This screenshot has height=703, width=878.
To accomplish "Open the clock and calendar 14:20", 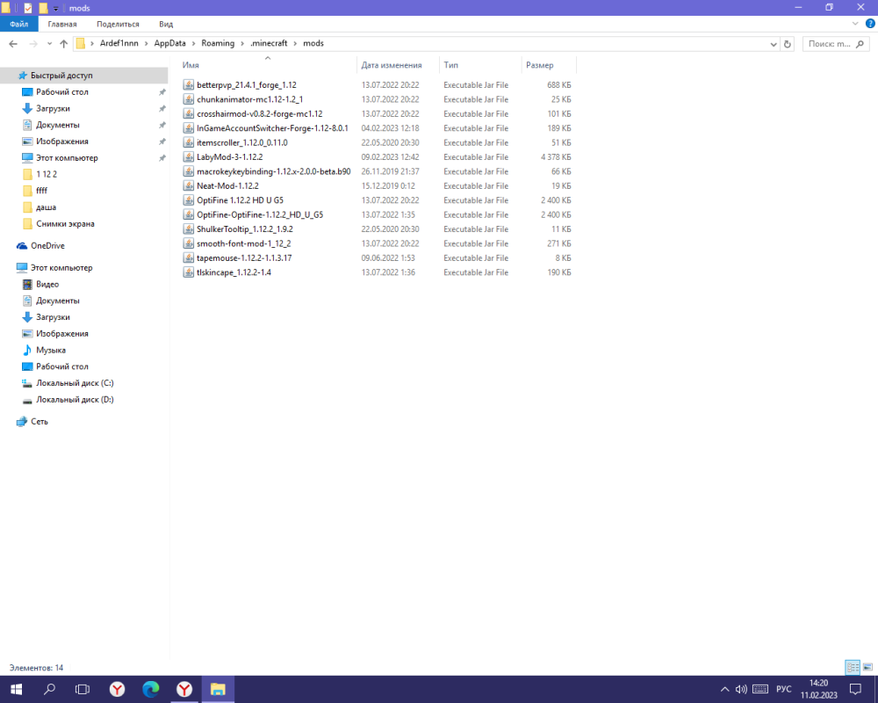I will coord(818,689).
